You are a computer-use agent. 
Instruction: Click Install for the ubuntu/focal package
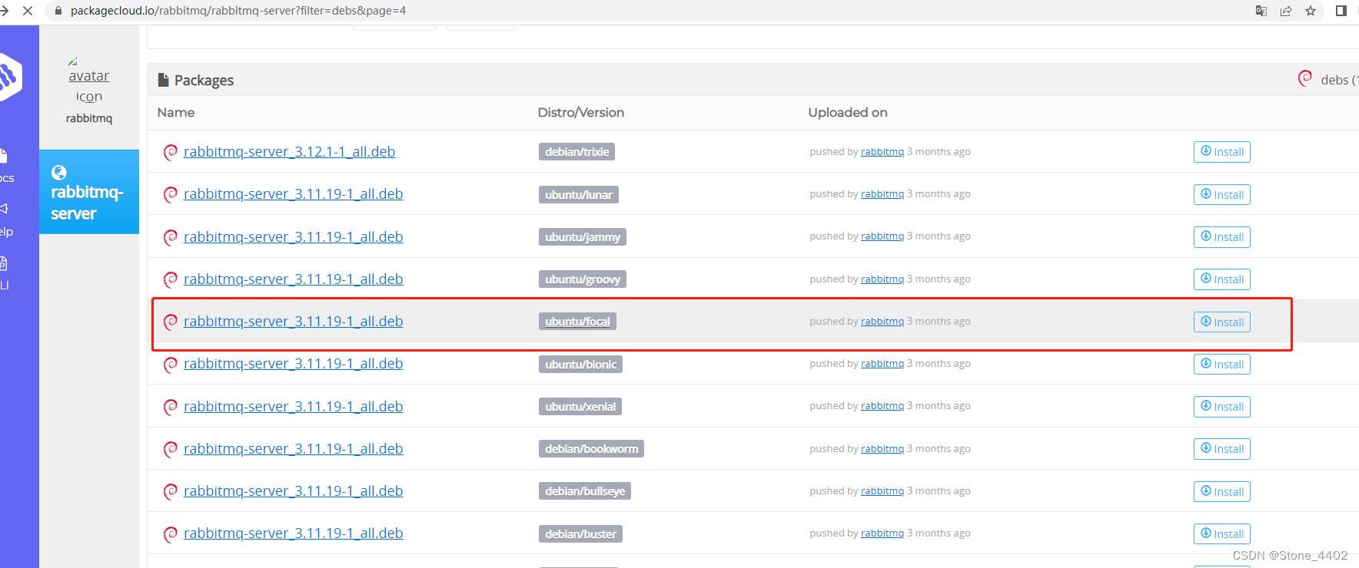(1221, 322)
